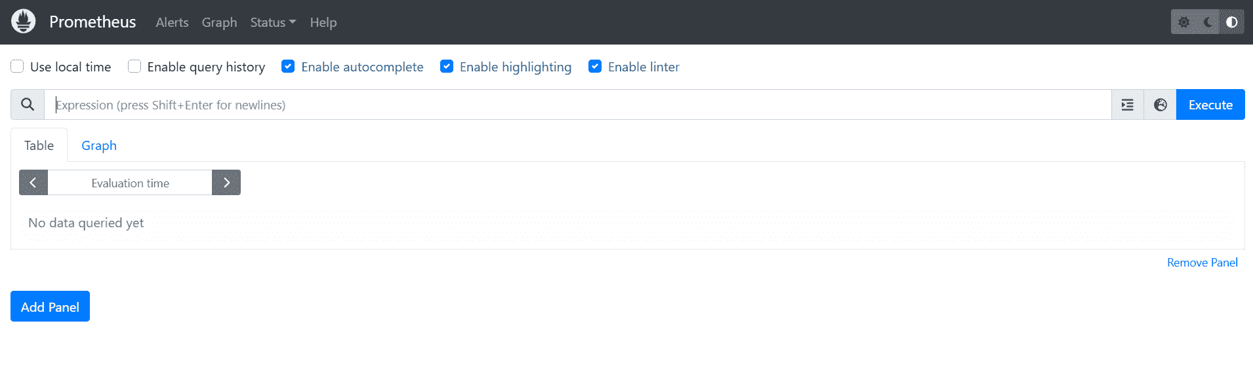Switch to the Graph tab
1253x391 pixels.
click(x=98, y=145)
